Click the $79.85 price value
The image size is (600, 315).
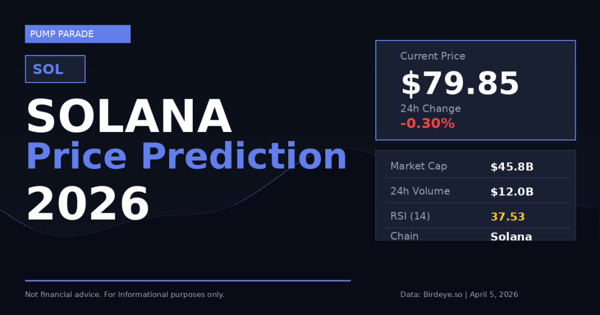click(x=460, y=84)
